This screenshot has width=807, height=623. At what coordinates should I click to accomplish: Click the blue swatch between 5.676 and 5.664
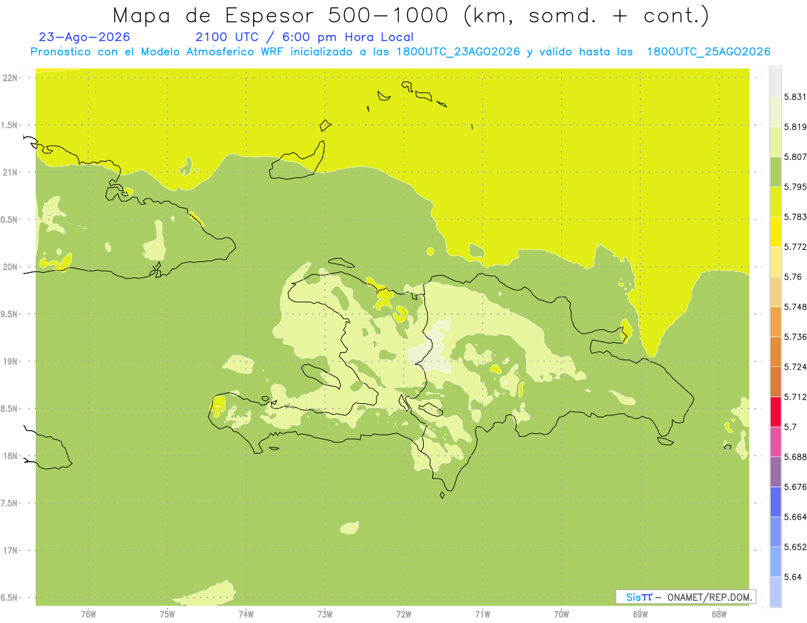(775, 502)
